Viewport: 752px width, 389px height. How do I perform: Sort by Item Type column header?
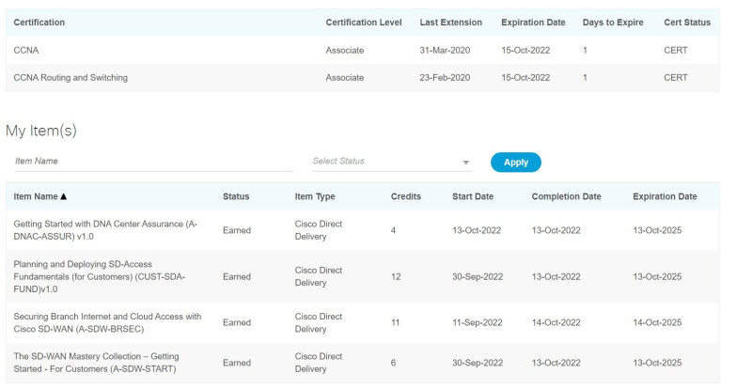click(315, 196)
